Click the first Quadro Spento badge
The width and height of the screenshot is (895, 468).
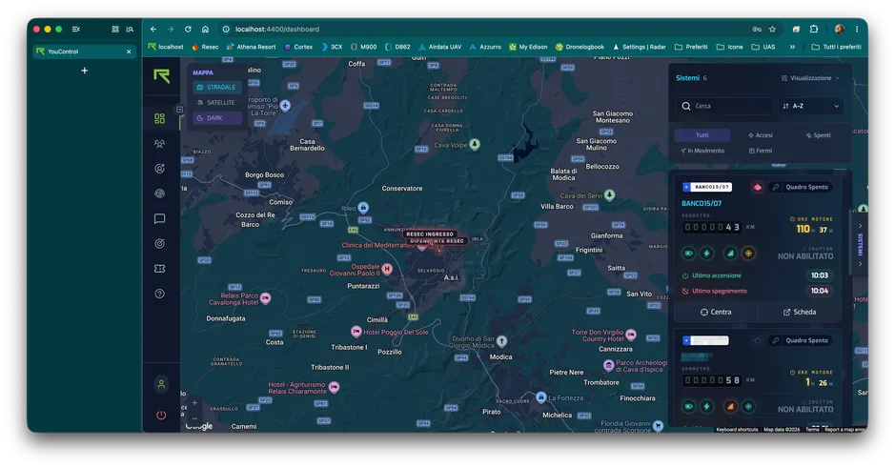click(x=801, y=187)
